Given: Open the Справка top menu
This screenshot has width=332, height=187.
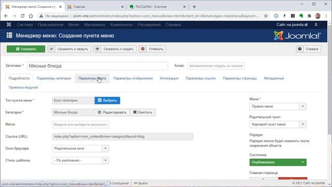Looking at the screenshot, I should (x=173, y=24).
